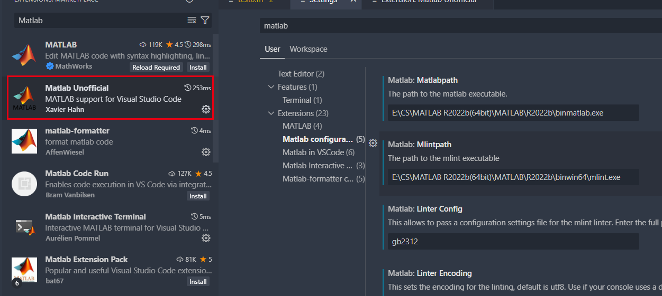
Task: Click the '298ms' activation time
Action: (x=198, y=45)
